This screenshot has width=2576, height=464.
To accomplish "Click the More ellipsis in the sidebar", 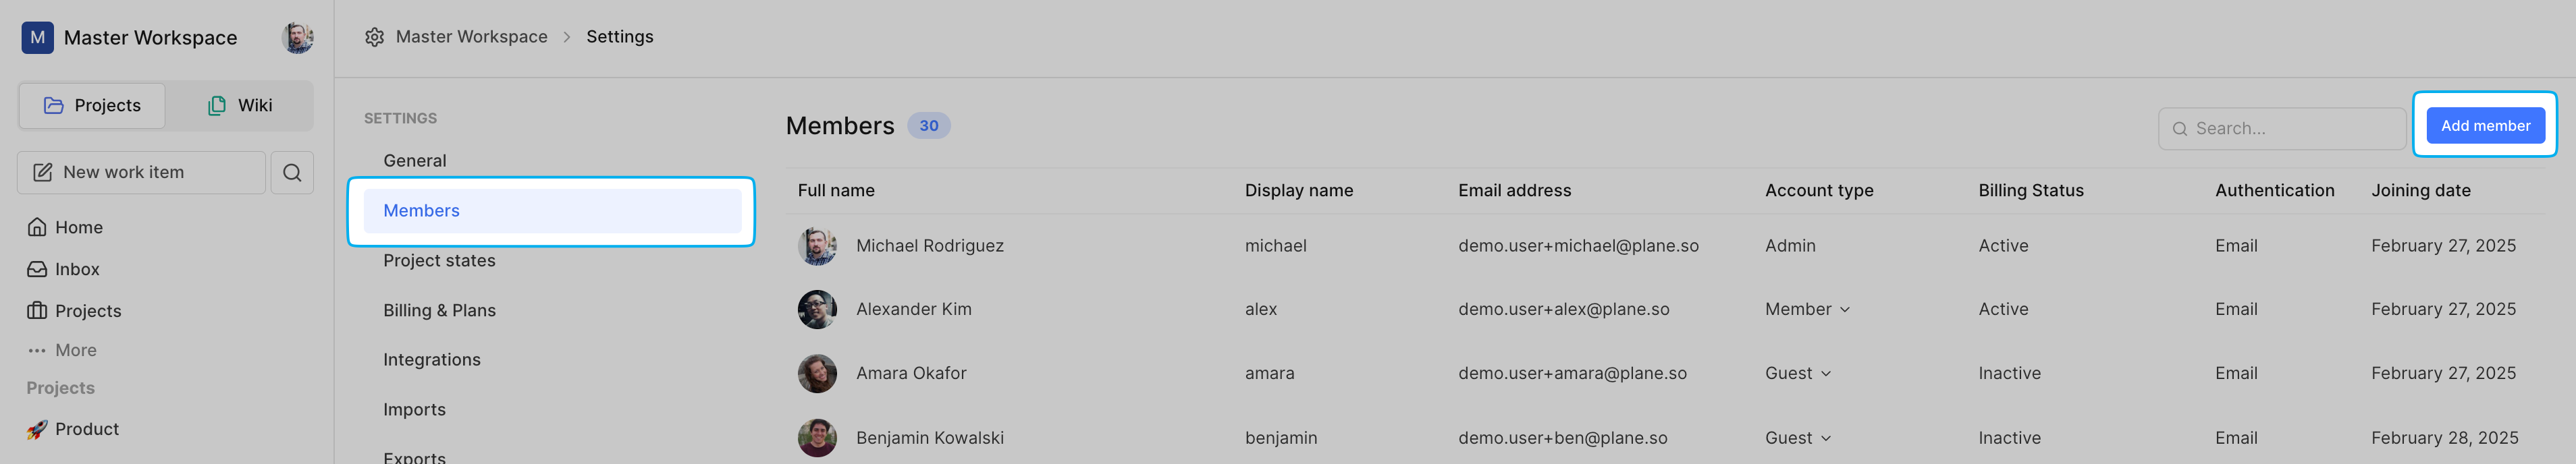I will (62, 350).
